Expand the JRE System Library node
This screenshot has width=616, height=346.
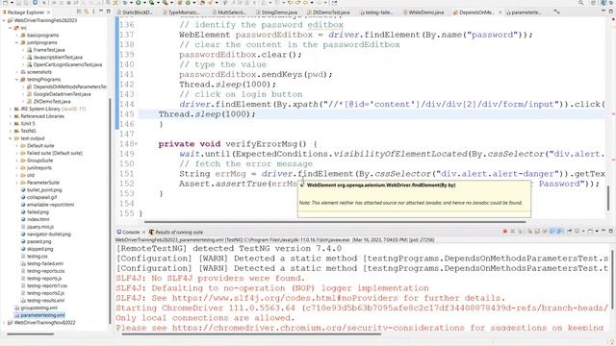coord(11,109)
